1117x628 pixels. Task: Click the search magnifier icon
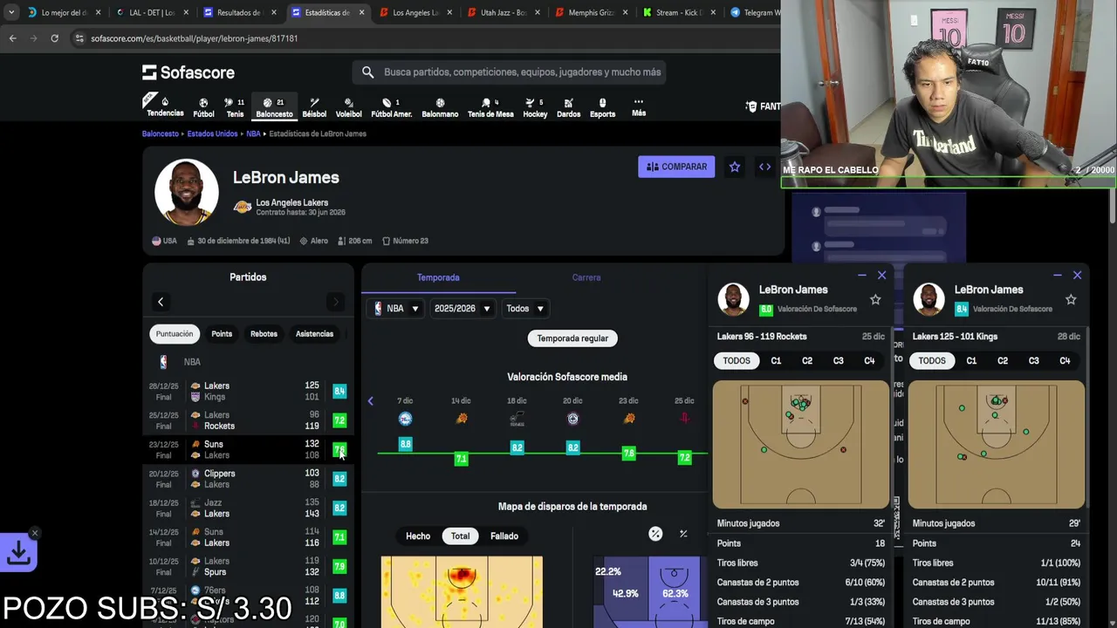point(367,72)
